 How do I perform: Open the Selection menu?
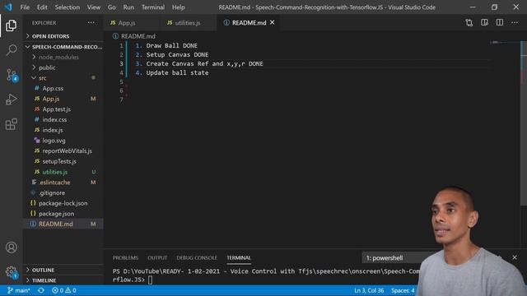68,7
